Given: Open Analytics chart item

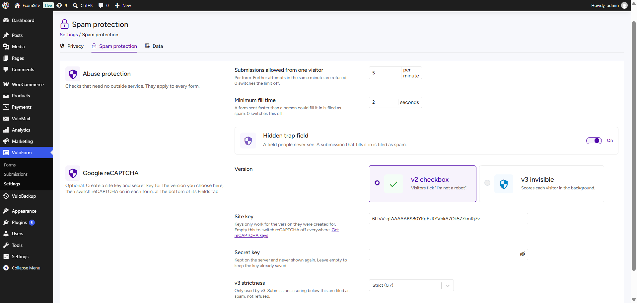Looking at the screenshot, I should pos(27,130).
